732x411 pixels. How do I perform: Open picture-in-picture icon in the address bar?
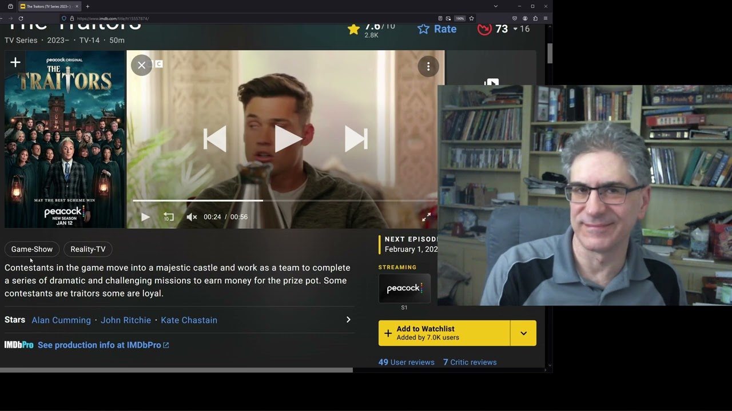coord(448,18)
